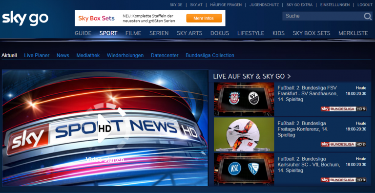Expand the Live auf Sky & Sky Go arrow
375x193 pixels.
(x=289, y=76)
